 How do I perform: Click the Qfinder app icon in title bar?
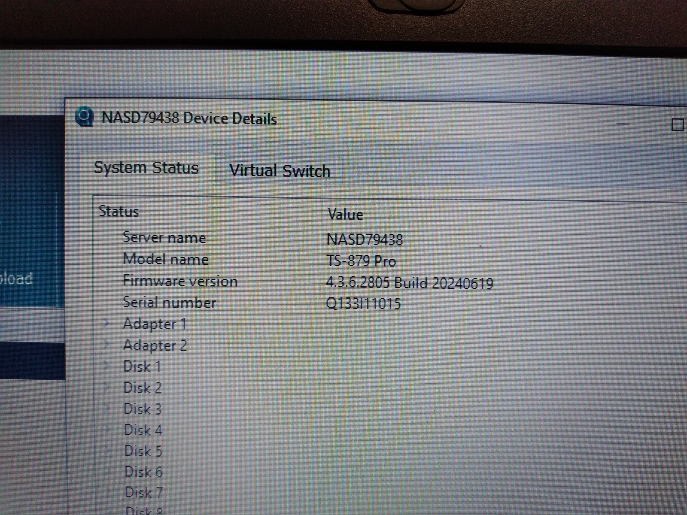(84, 117)
